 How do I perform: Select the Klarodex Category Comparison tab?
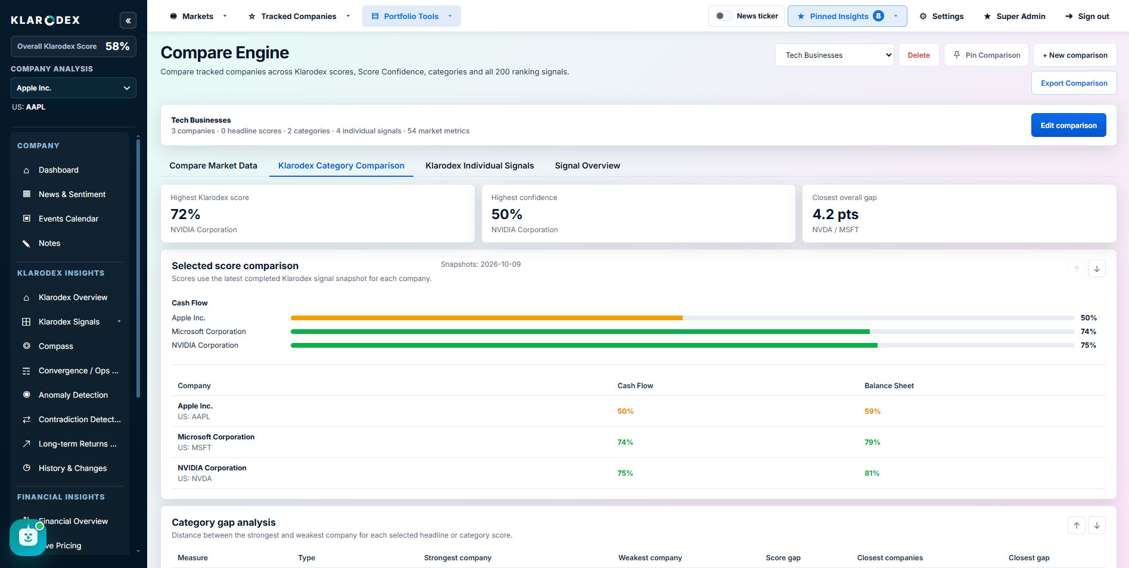click(341, 166)
